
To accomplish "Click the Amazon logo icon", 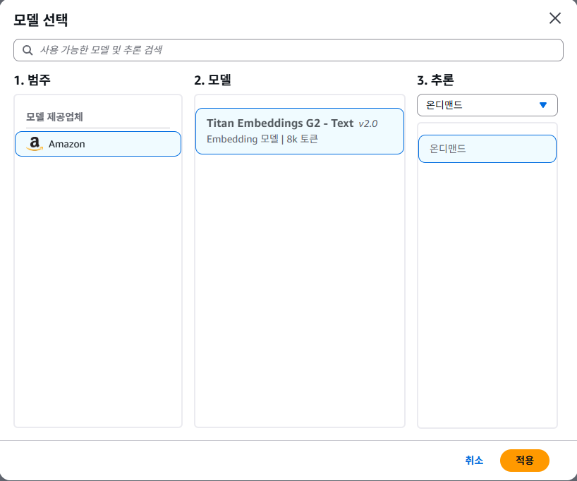I will pyautogui.click(x=35, y=144).
